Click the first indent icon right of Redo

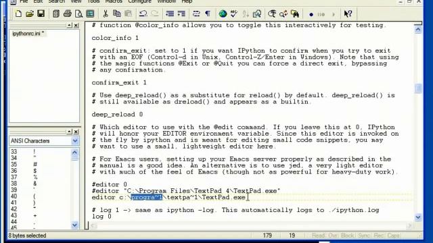pyautogui.click(x=170, y=13)
